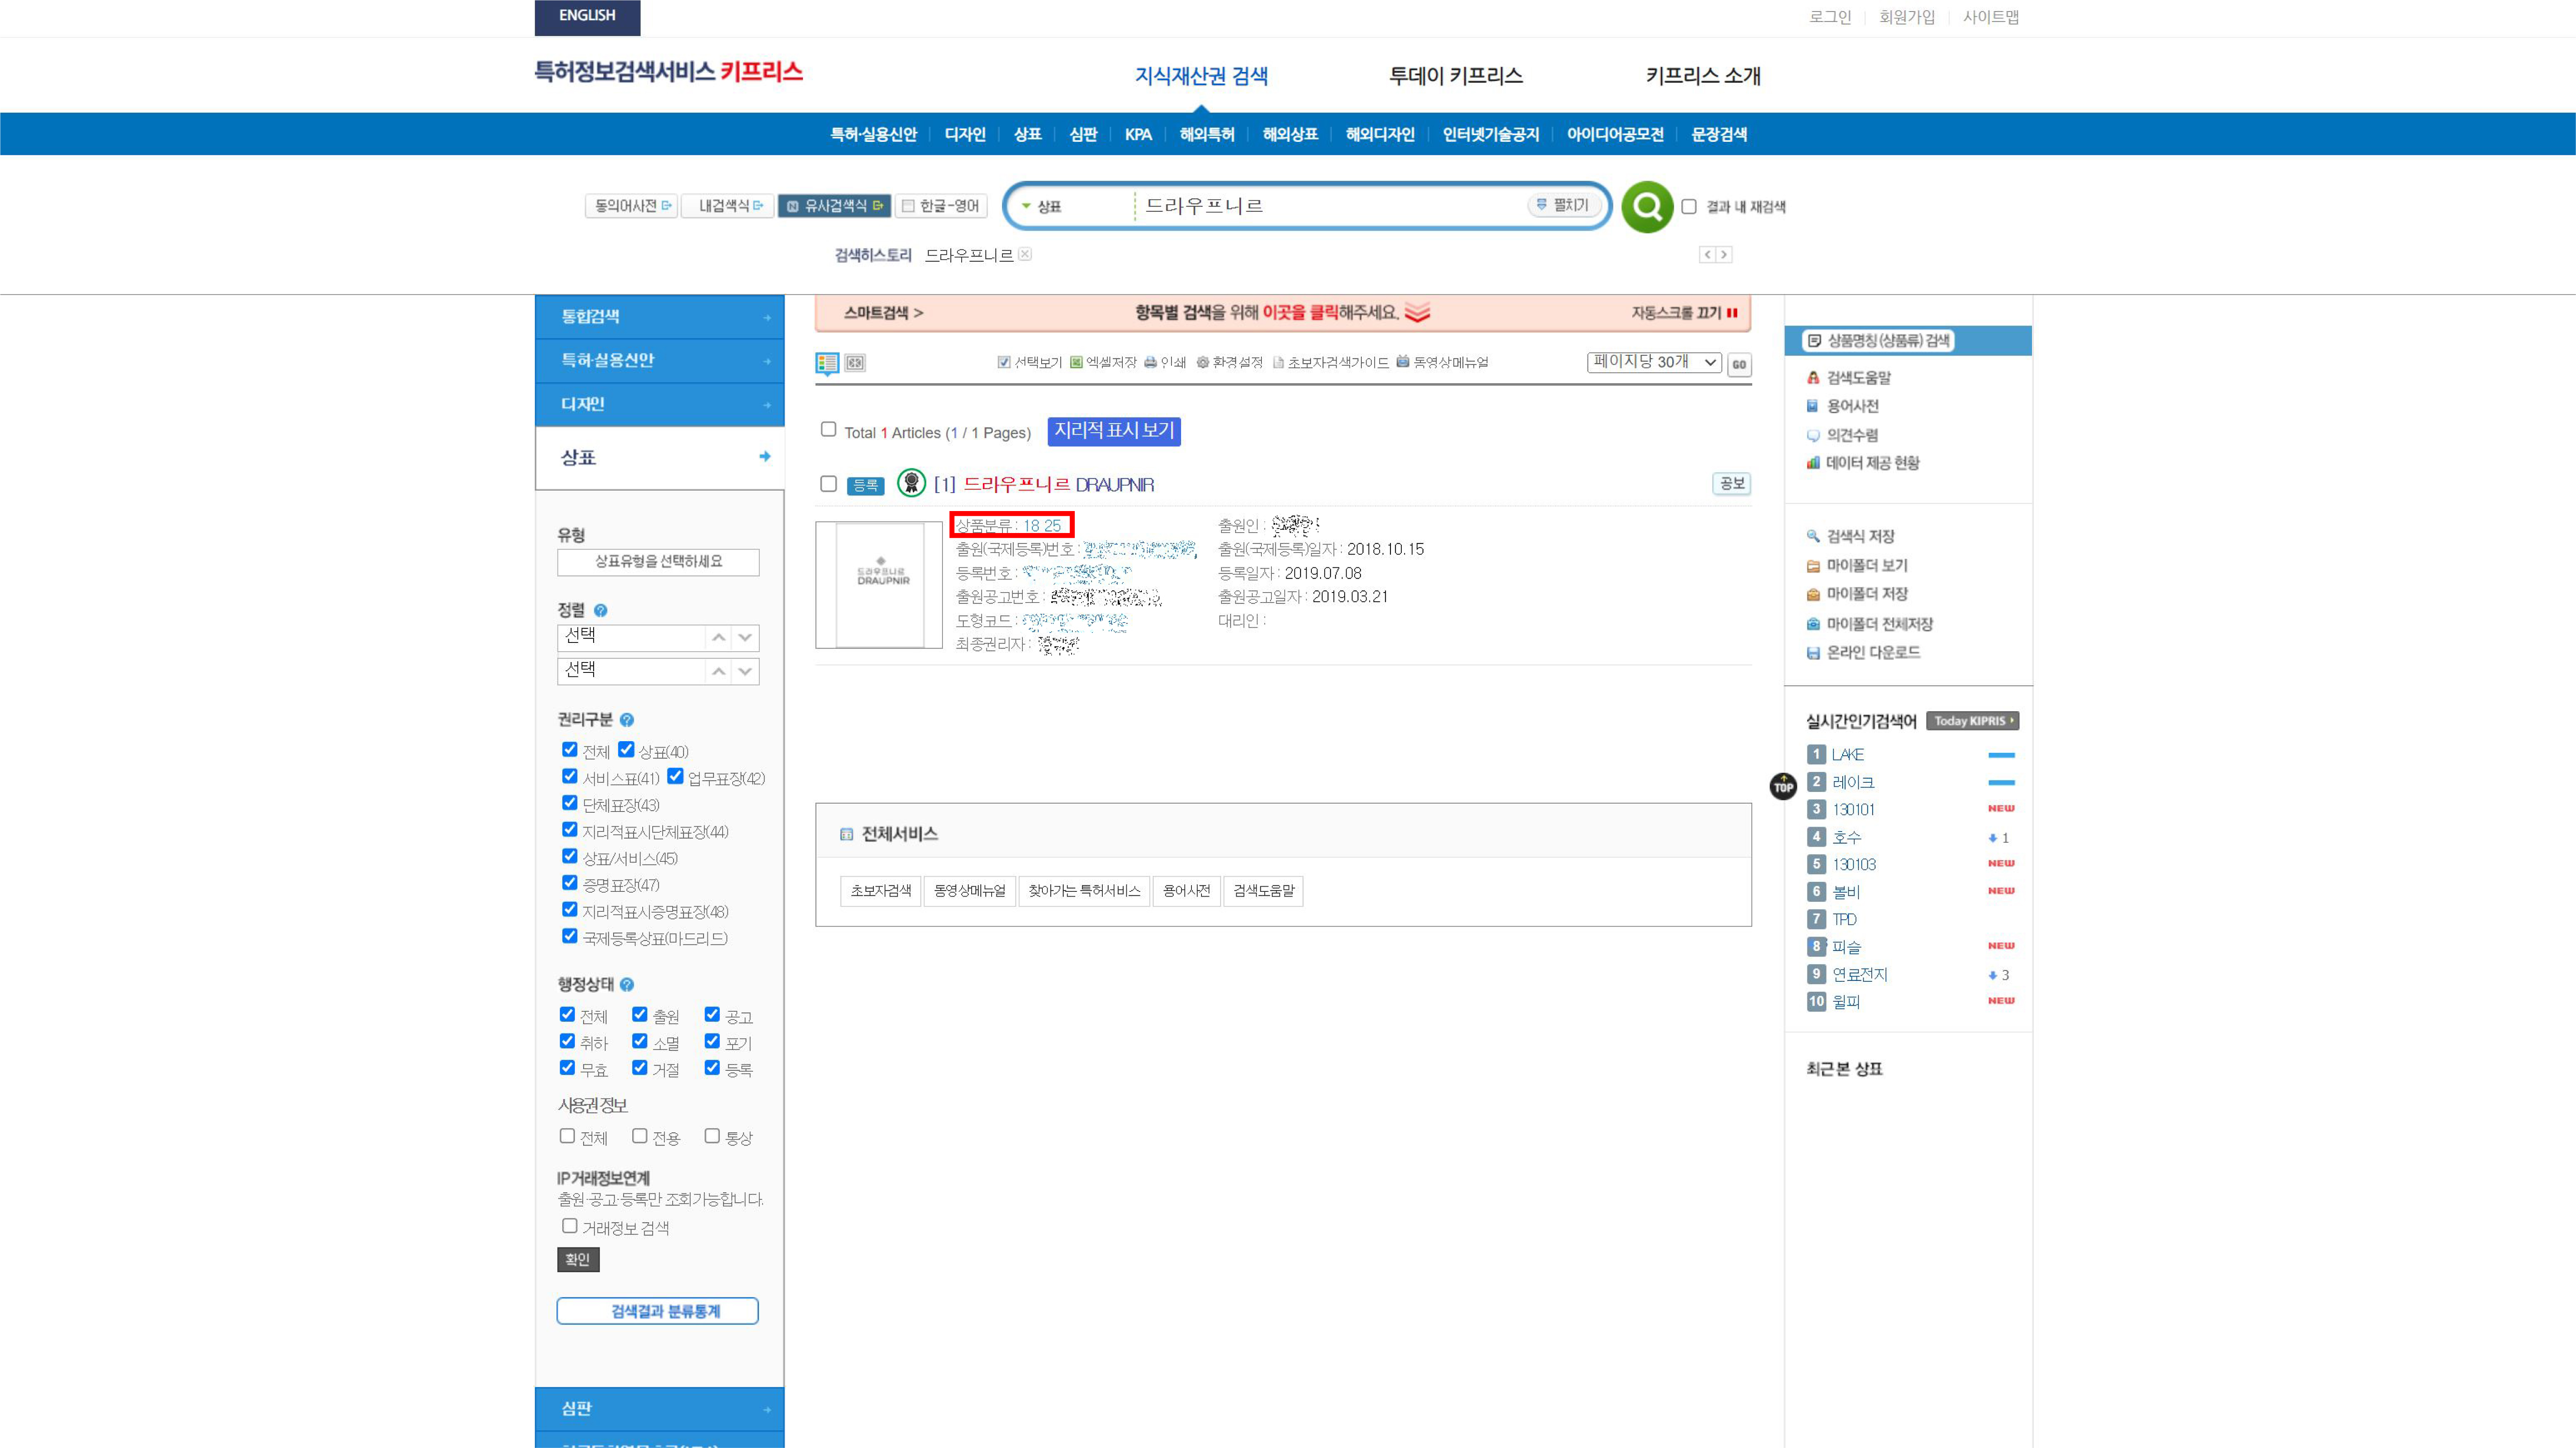Viewport: 2576px width, 1448px height.
Task: Open 키프리스 소개 main menu
Action: click(x=1703, y=76)
